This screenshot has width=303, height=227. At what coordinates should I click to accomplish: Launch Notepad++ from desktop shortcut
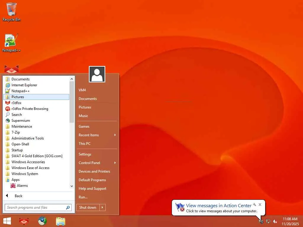click(12, 43)
